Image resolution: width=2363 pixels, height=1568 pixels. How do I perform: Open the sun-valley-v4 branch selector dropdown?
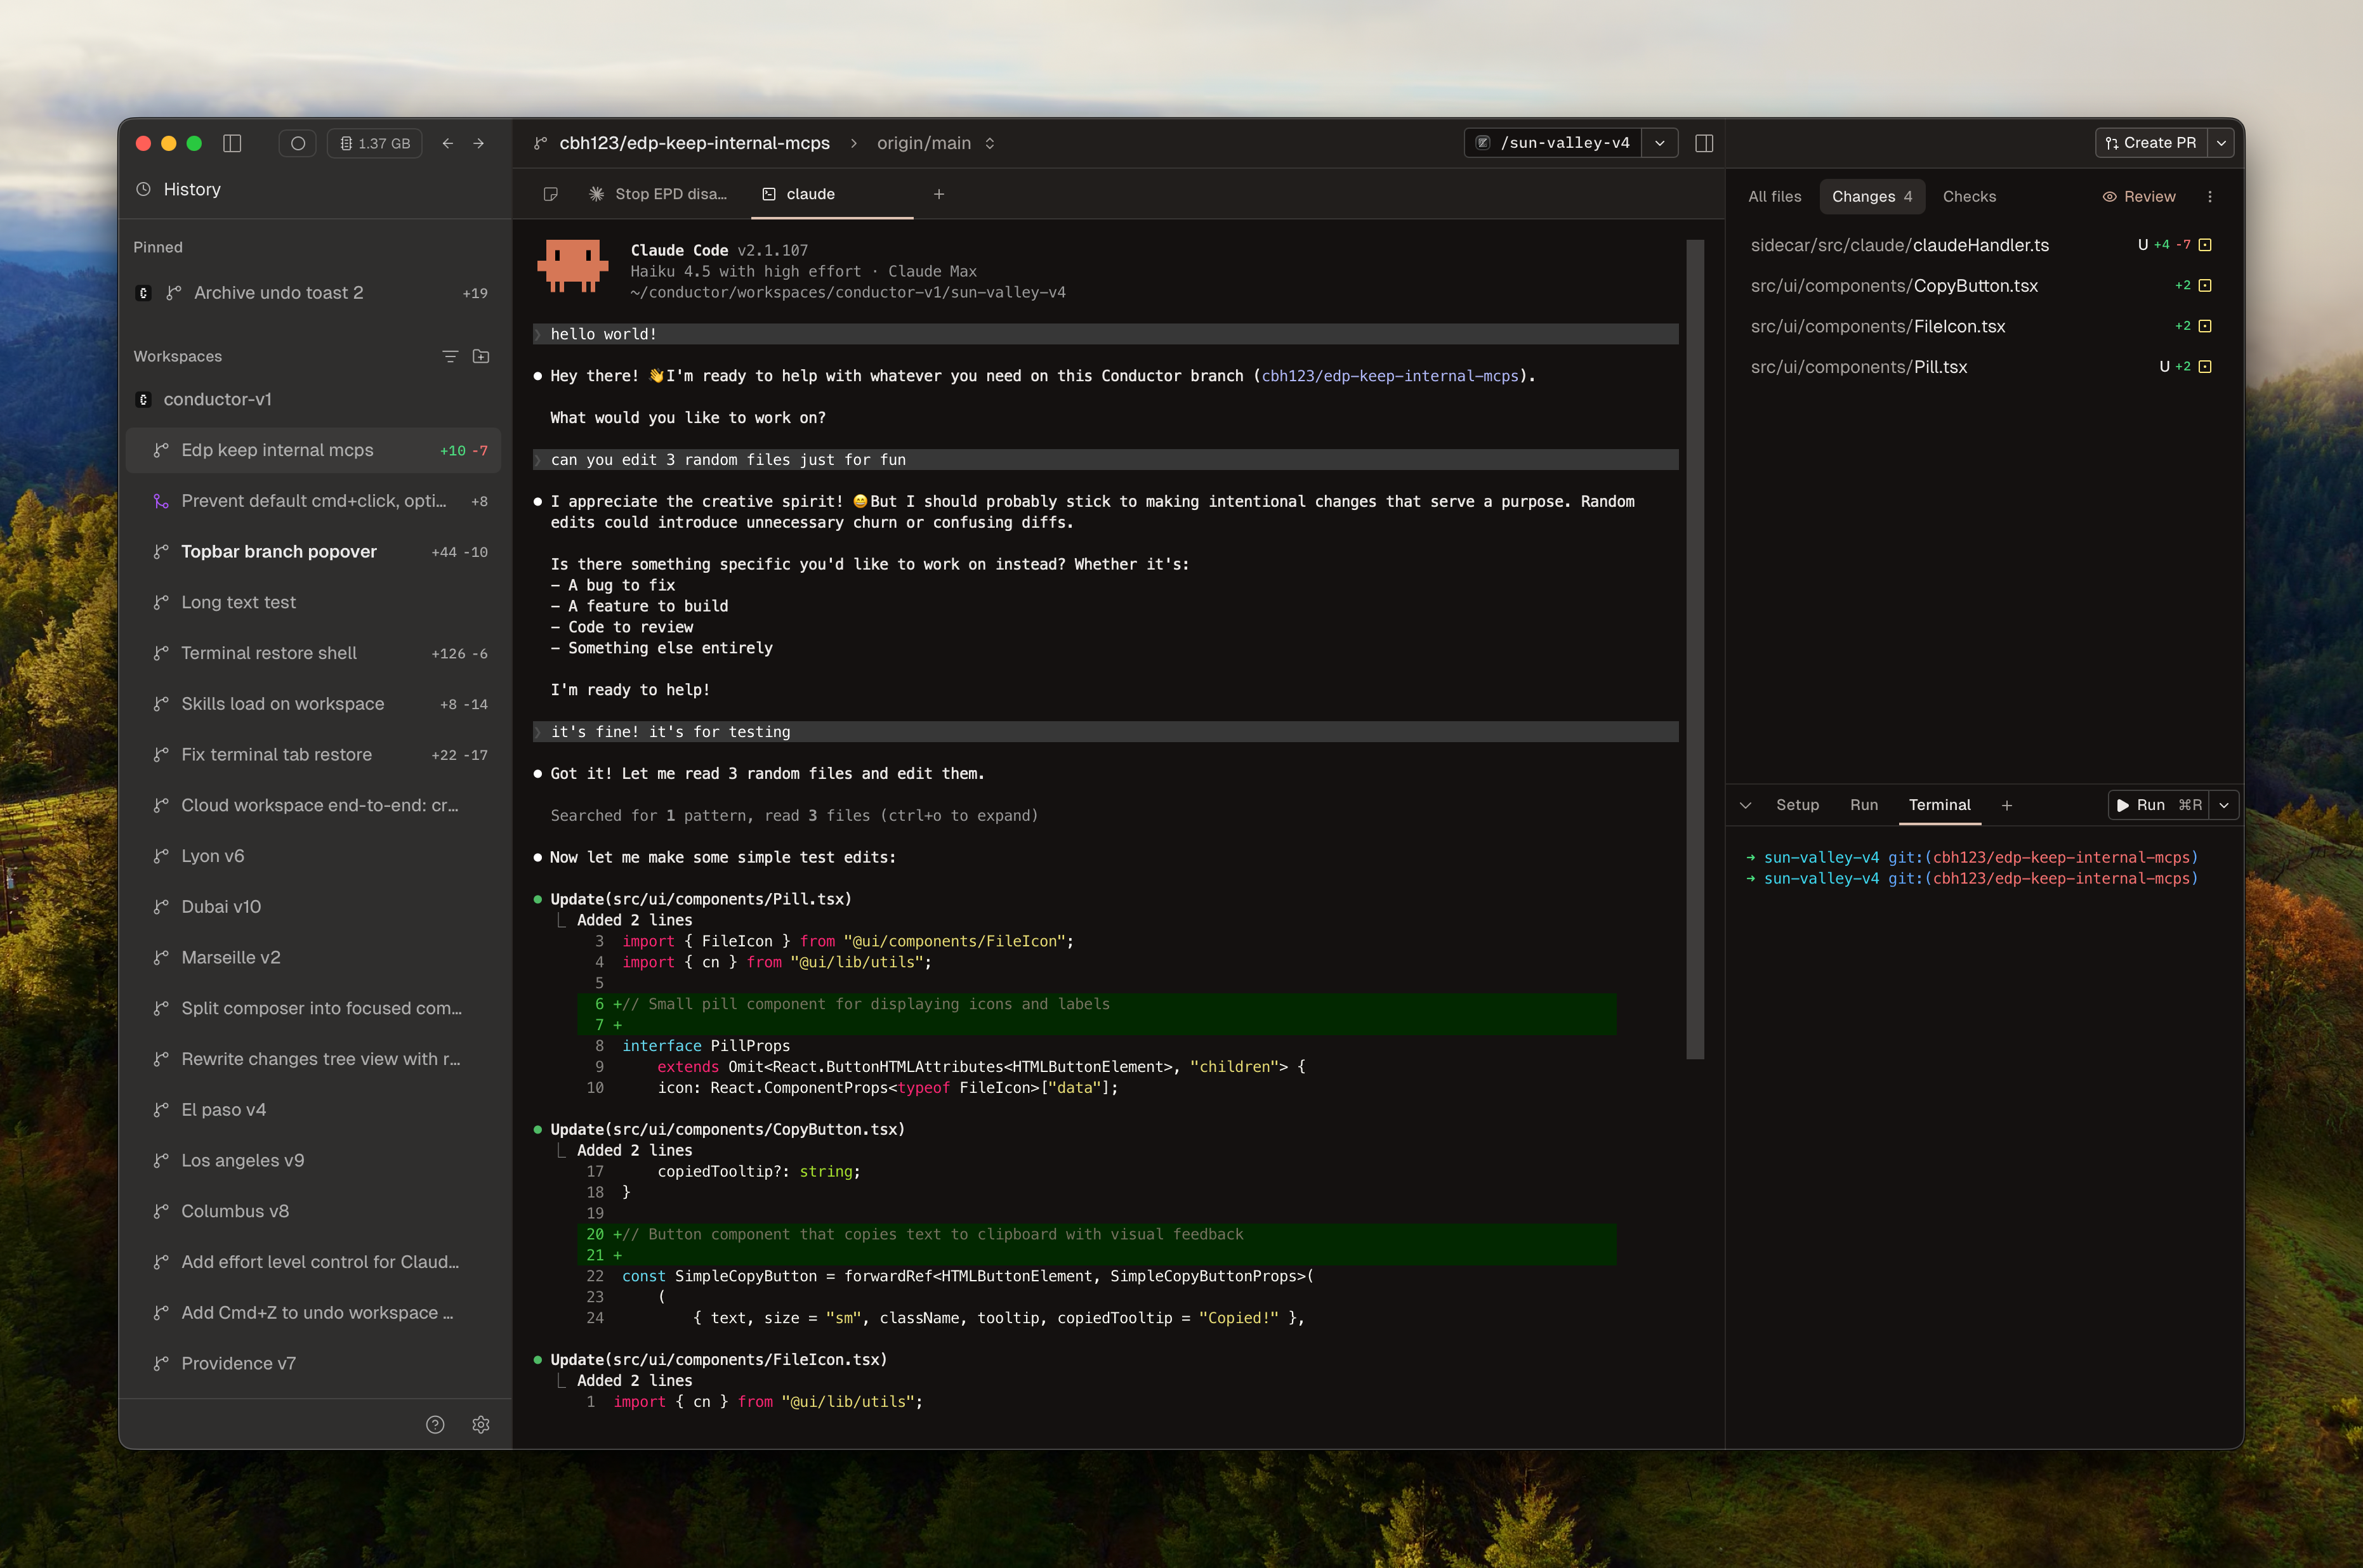pyautogui.click(x=1660, y=143)
